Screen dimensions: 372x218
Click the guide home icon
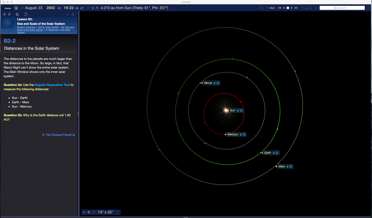(17, 14)
